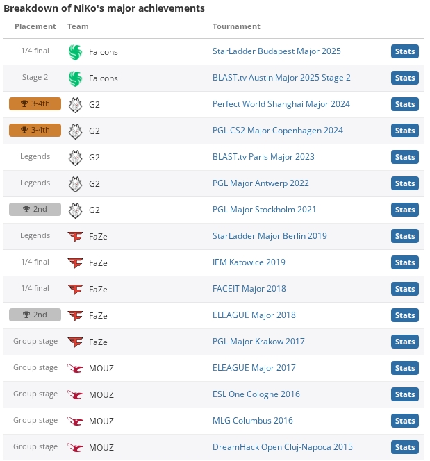Viewport: 430px width, 461px height.
Task: View Stats for IEM Katowice 2019
Action: click(405, 262)
